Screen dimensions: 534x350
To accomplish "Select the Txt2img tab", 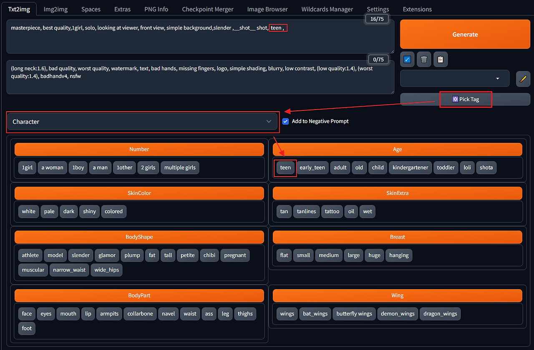I will click(x=19, y=9).
